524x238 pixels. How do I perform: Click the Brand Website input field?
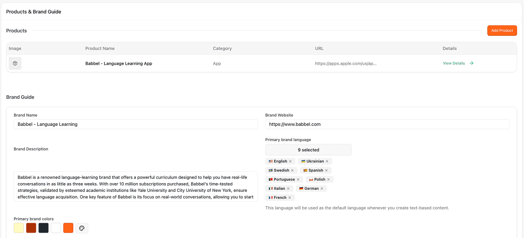[387, 124]
